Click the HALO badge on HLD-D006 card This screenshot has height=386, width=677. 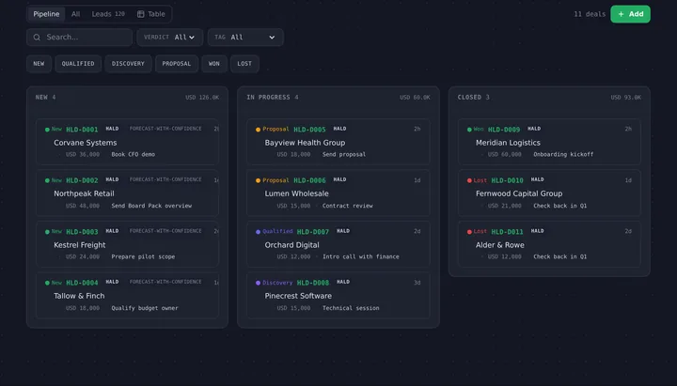pos(339,179)
